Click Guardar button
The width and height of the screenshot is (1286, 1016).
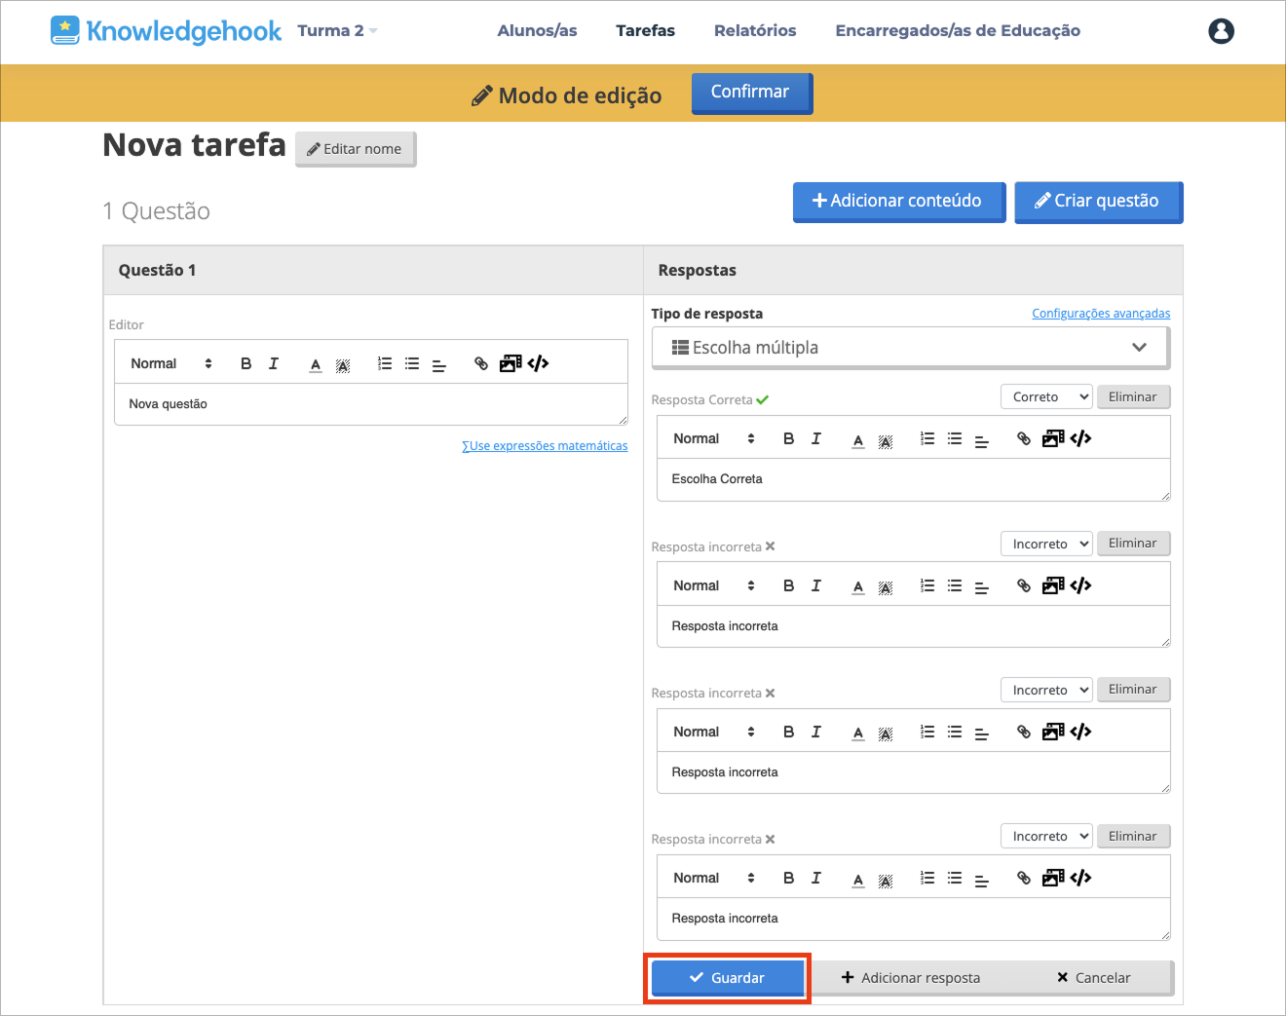[x=727, y=978]
